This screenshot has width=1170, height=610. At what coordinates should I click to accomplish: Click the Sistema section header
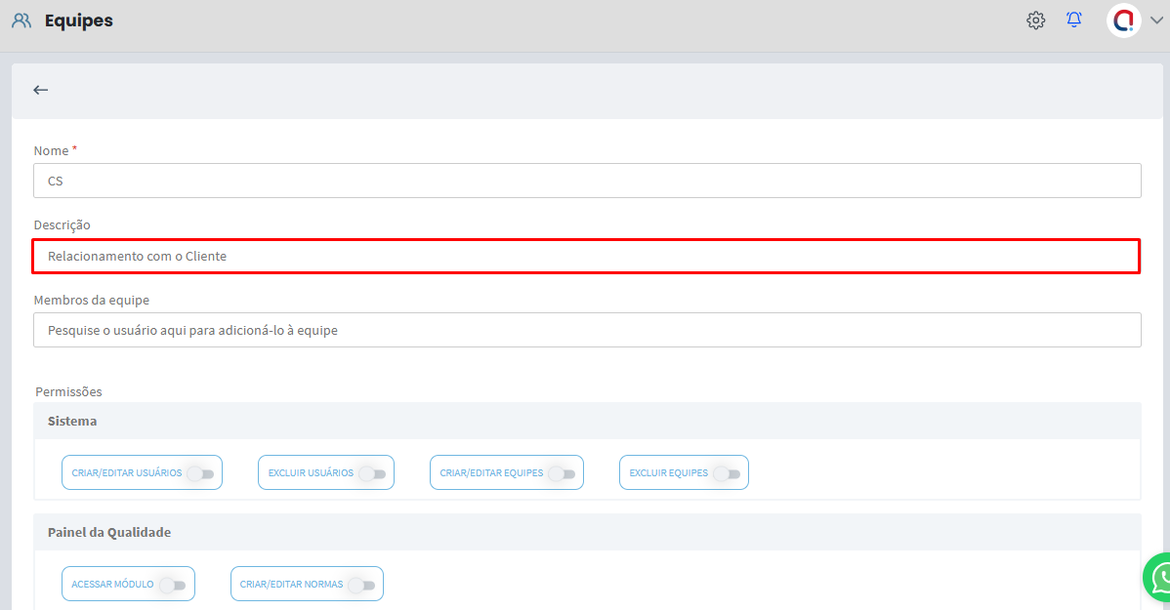pos(72,422)
